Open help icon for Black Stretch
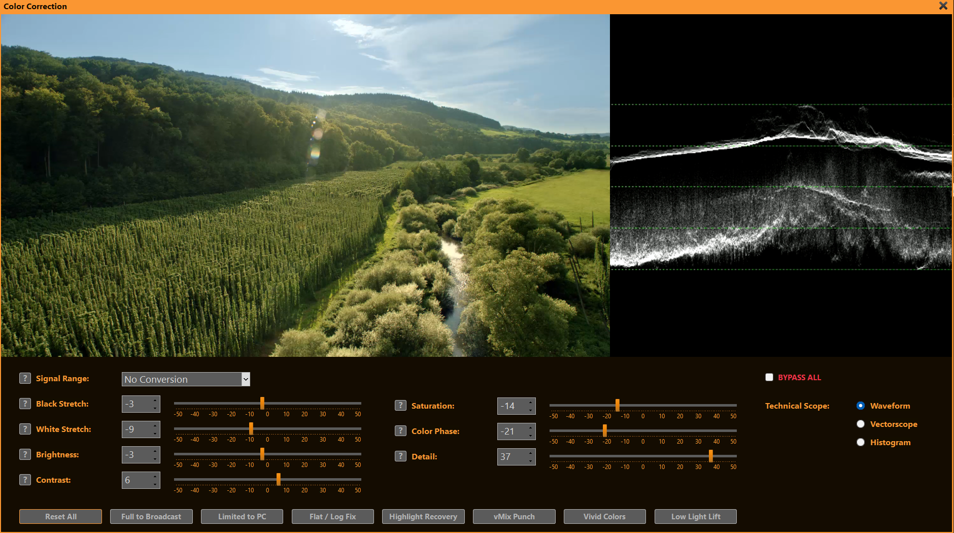This screenshot has height=533, width=954. click(x=25, y=404)
